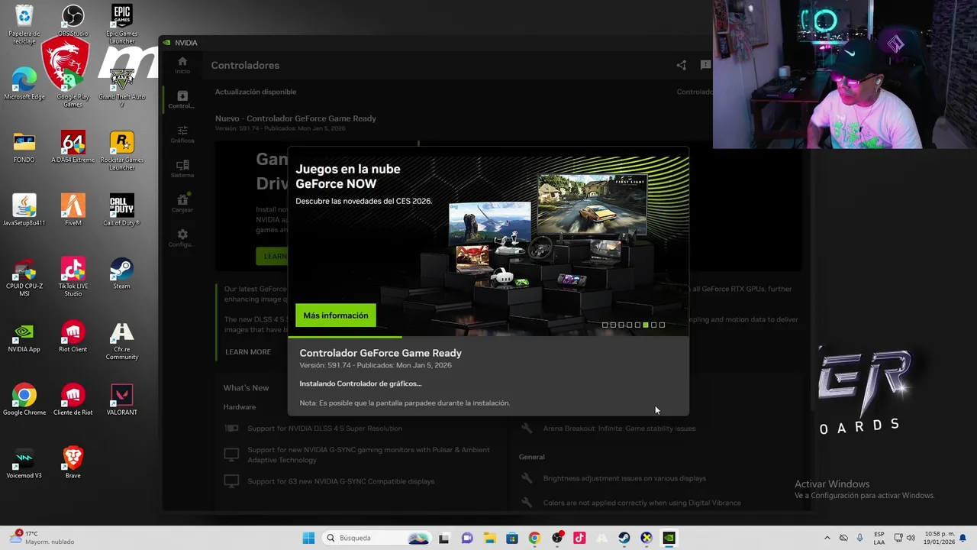Show hidden system tray icons
The height and width of the screenshot is (550, 977).
pos(827,538)
